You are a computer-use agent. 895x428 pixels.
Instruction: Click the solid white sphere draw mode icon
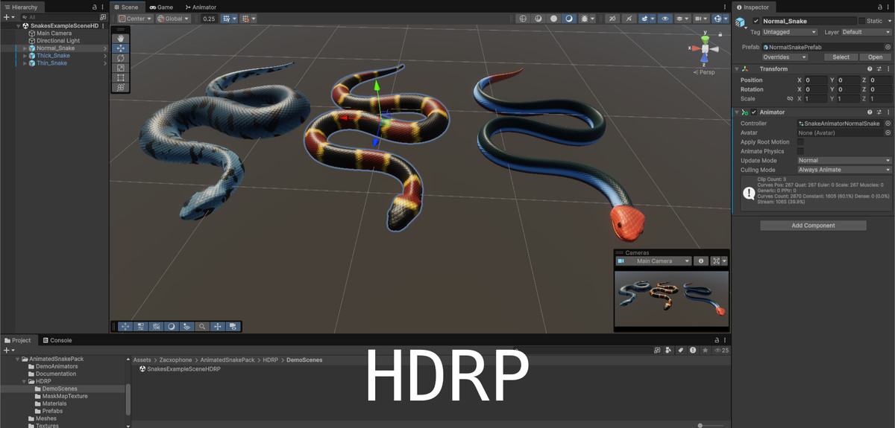point(554,19)
